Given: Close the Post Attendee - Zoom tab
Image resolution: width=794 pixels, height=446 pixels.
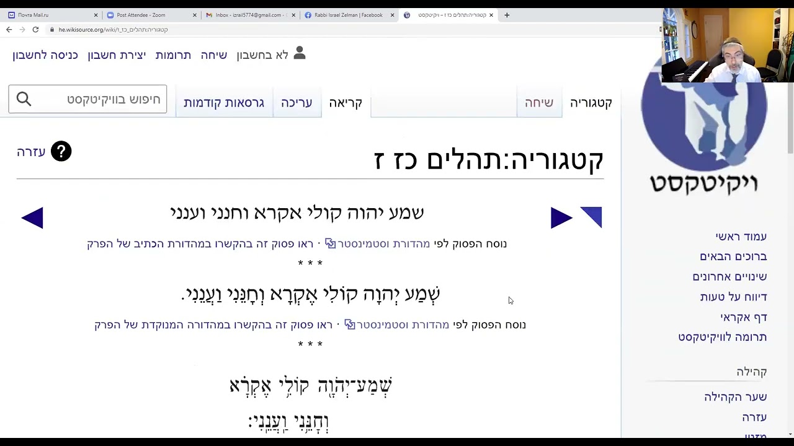Looking at the screenshot, I should click(194, 15).
